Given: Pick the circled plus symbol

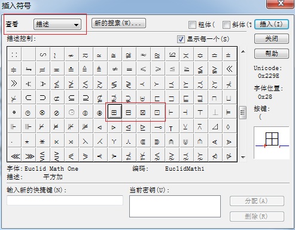Looking at the screenshot, I should click(x=14, y=112).
